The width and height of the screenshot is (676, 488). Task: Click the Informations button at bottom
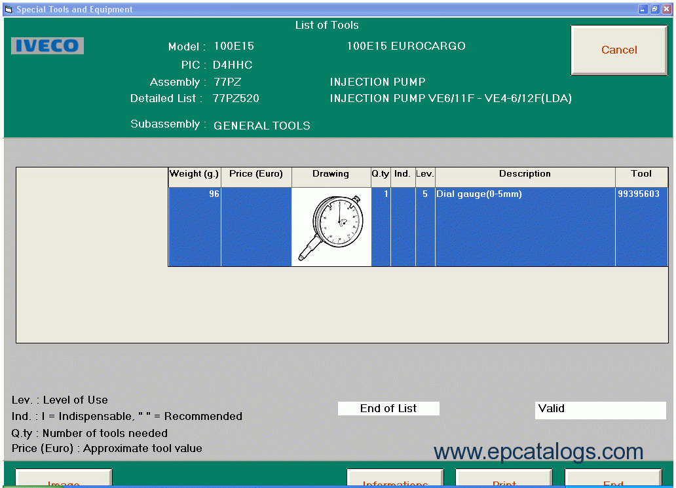click(395, 479)
